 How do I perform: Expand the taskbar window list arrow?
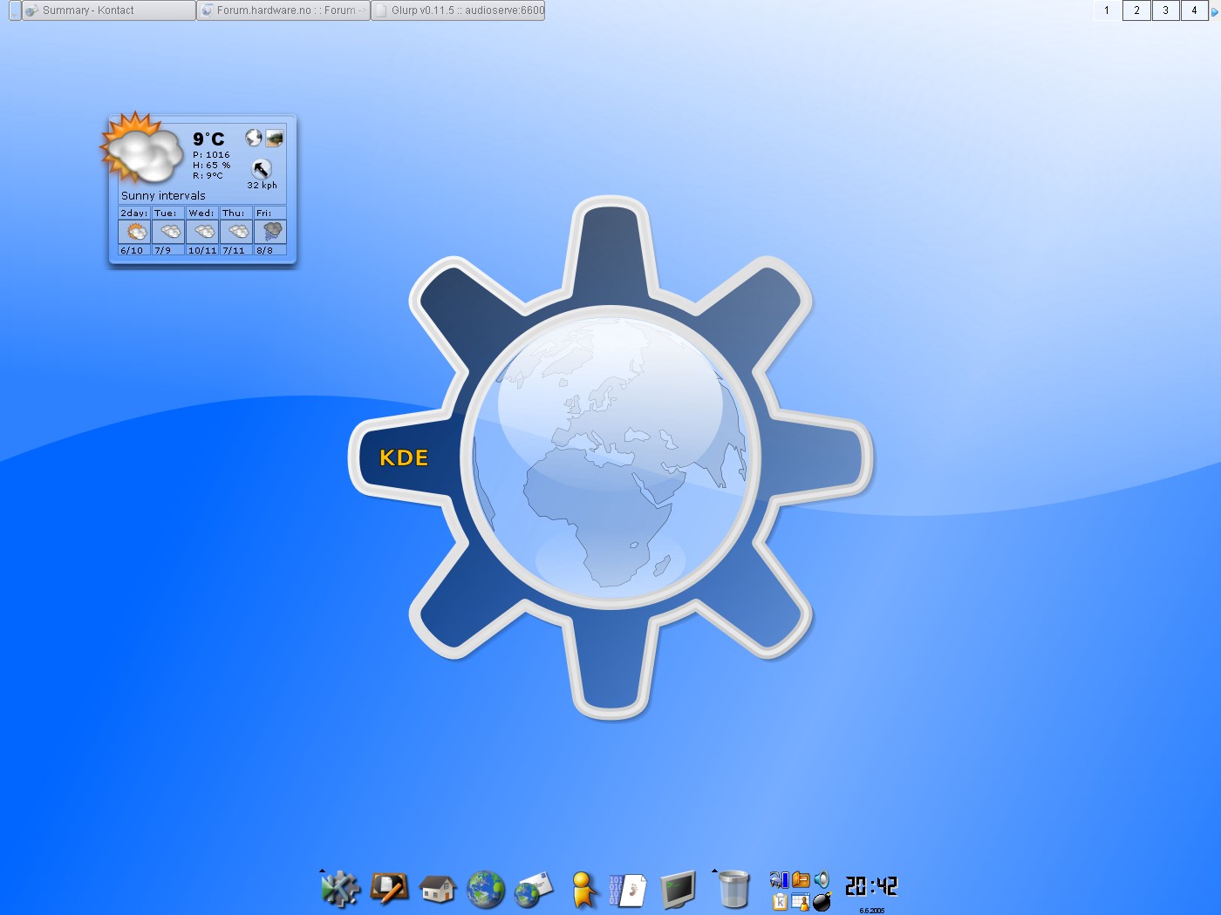pos(15,10)
